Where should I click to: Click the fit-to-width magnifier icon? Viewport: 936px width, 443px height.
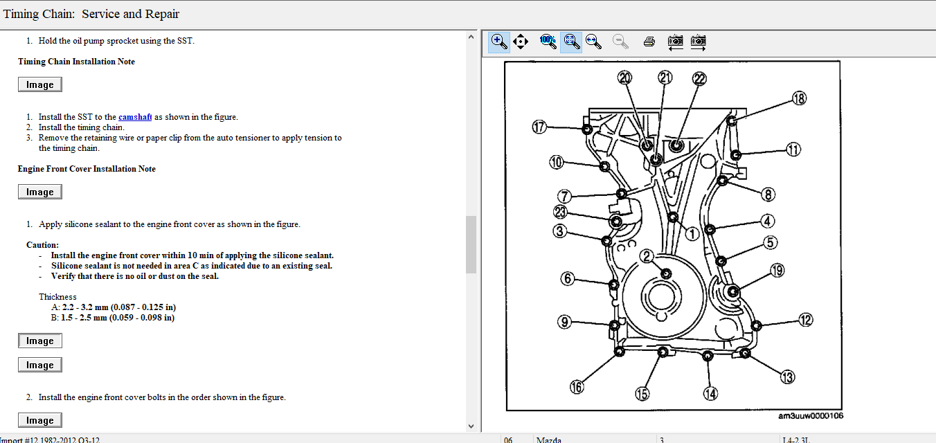coord(593,42)
